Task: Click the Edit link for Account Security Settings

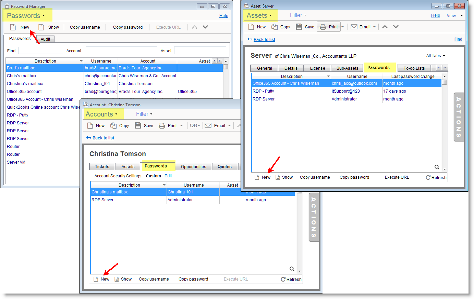Action: pyautogui.click(x=168, y=176)
